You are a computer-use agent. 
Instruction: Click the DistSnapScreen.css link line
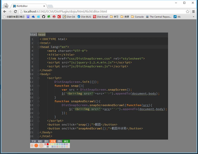coord(96,59)
